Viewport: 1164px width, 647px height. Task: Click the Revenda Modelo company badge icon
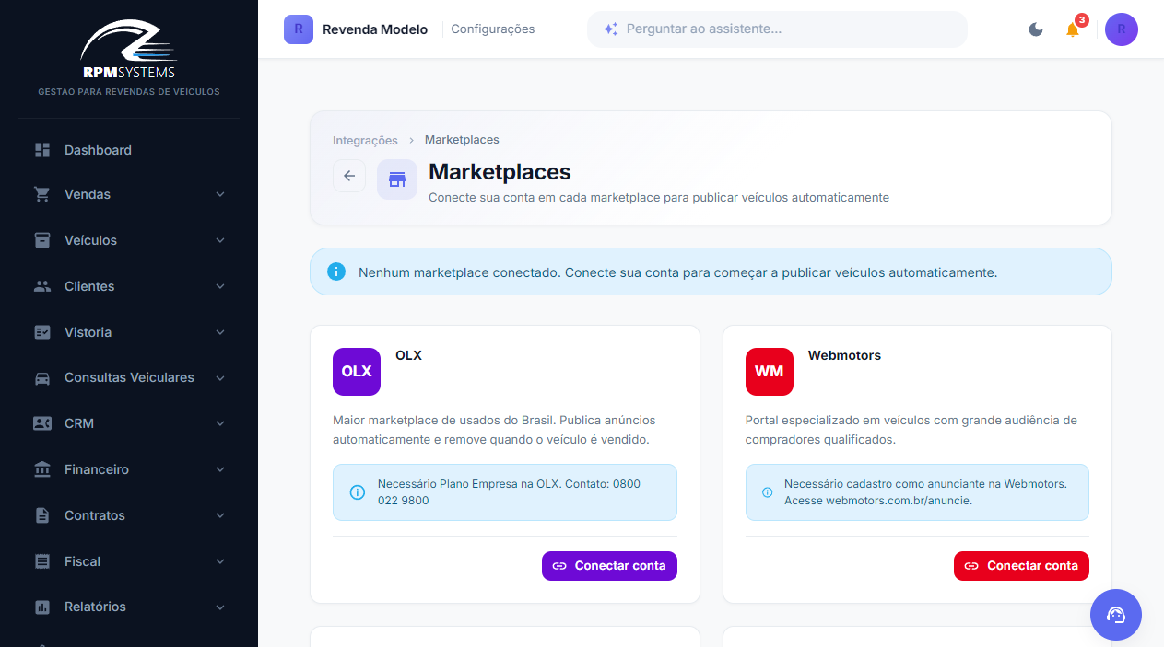pyautogui.click(x=299, y=29)
